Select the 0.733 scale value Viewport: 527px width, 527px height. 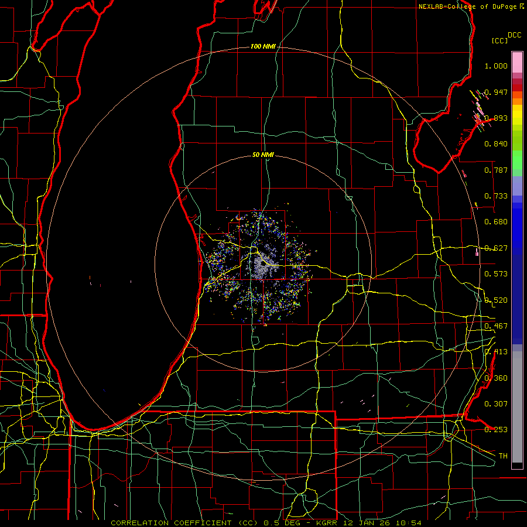(496, 196)
